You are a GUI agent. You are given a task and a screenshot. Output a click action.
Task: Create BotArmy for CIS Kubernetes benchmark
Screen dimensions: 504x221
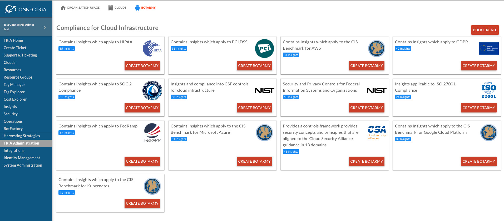142,203
